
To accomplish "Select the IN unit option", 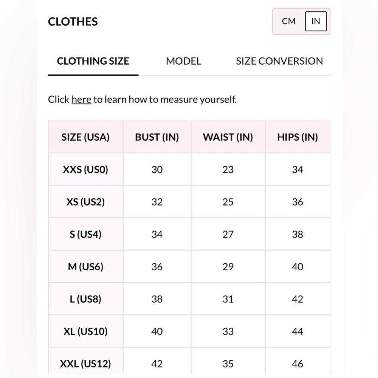I will [316, 21].
